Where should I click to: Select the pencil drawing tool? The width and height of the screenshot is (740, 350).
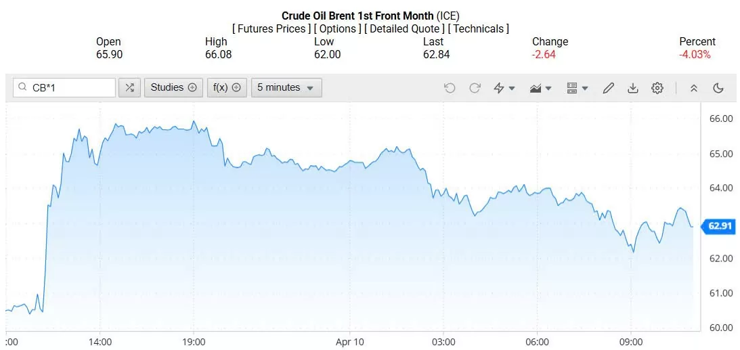[x=608, y=88]
